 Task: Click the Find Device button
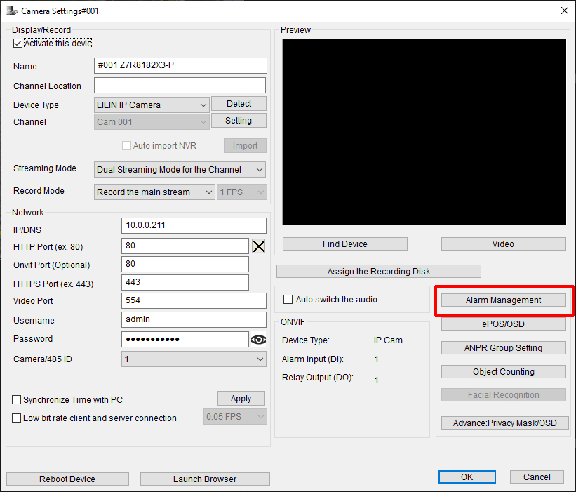pyautogui.click(x=344, y=244)
